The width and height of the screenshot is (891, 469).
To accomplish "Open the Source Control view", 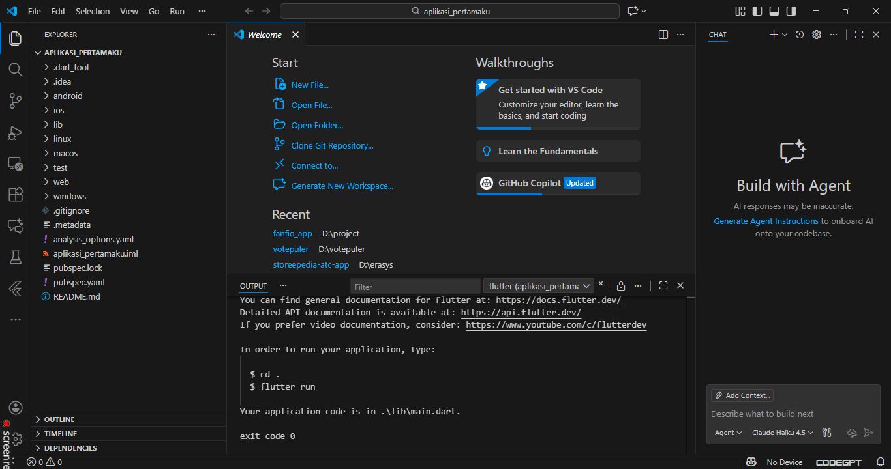I will pos(15,101).
